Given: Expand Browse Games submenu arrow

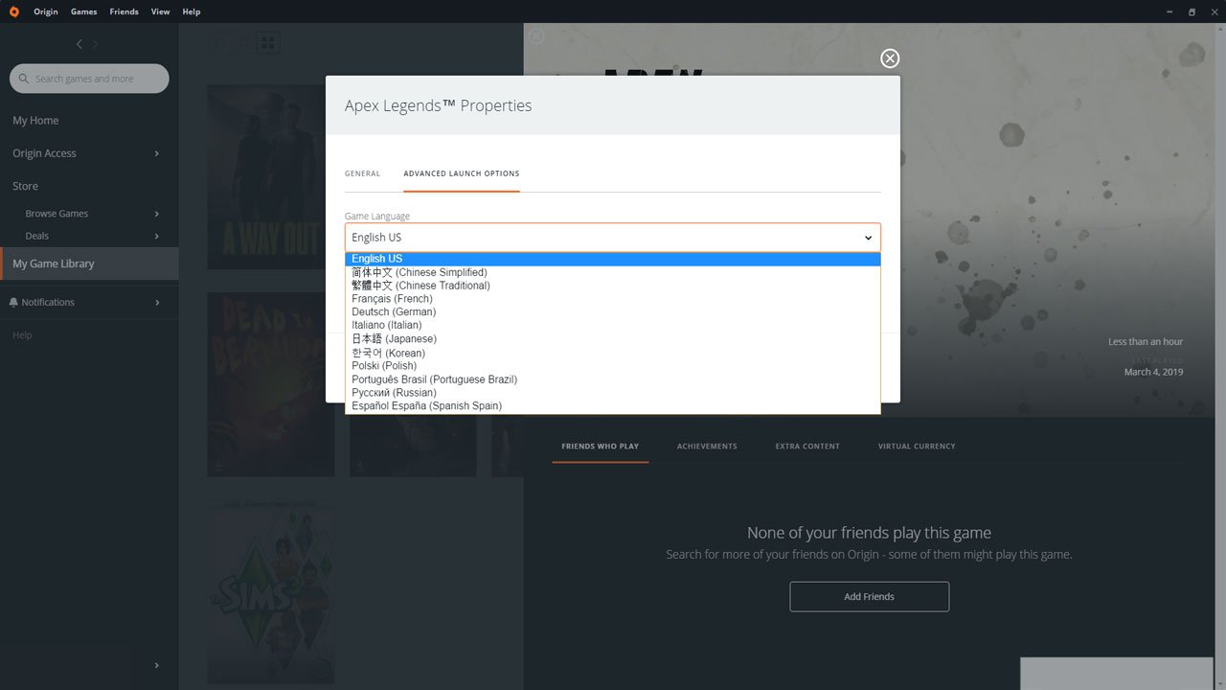Looking at the screenshot, I should pos(157,214).
